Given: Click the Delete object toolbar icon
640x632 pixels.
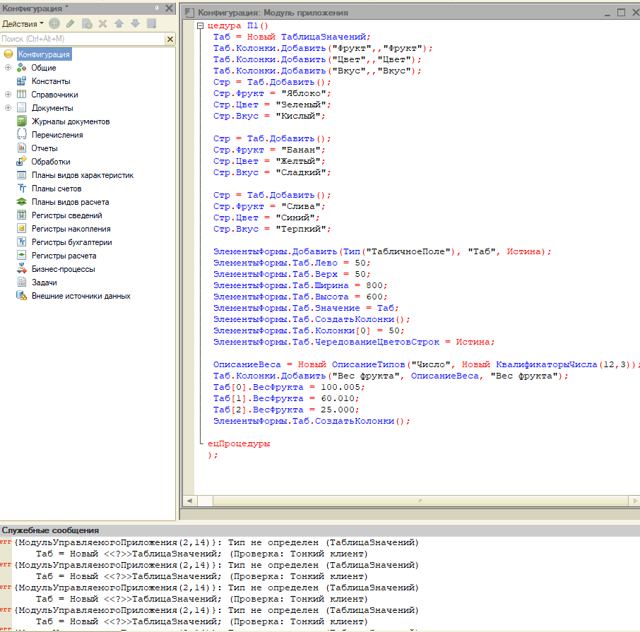Looking at the screenshot, I should 102,24.
